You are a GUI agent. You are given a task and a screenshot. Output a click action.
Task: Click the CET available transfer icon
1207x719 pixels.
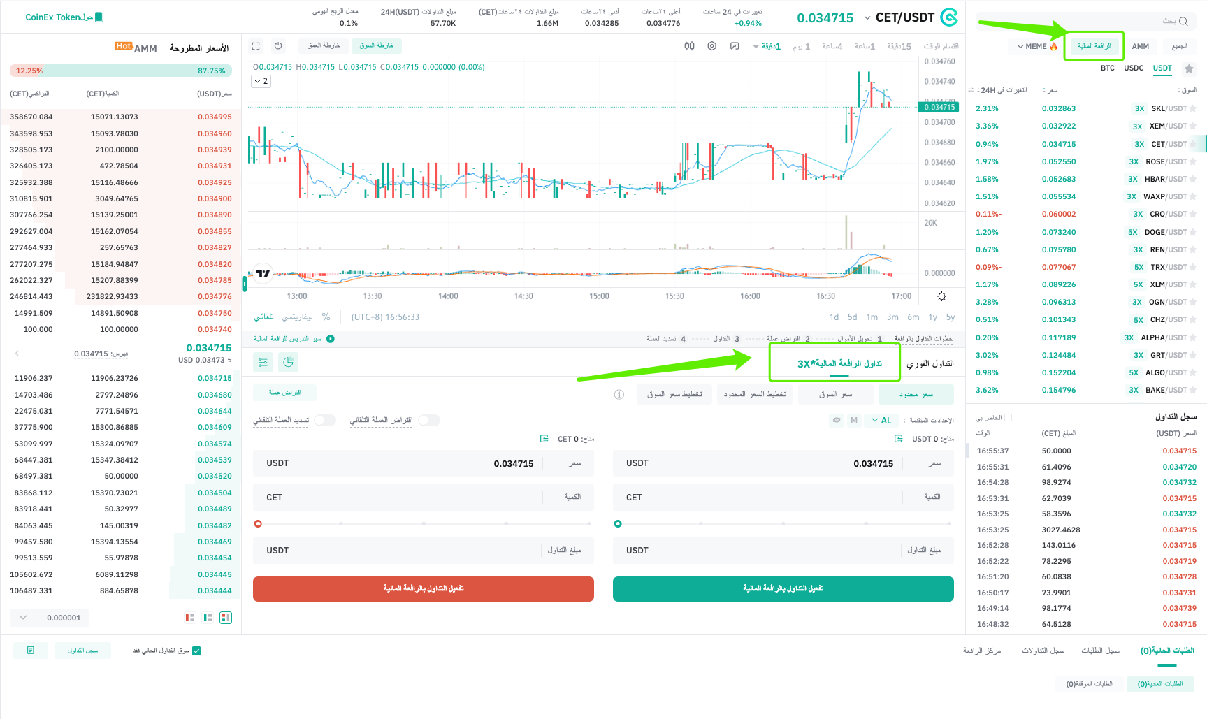544,439
